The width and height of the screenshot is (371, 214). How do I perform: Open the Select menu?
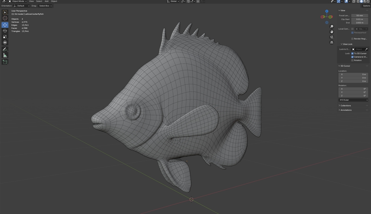tap(39, 1)
